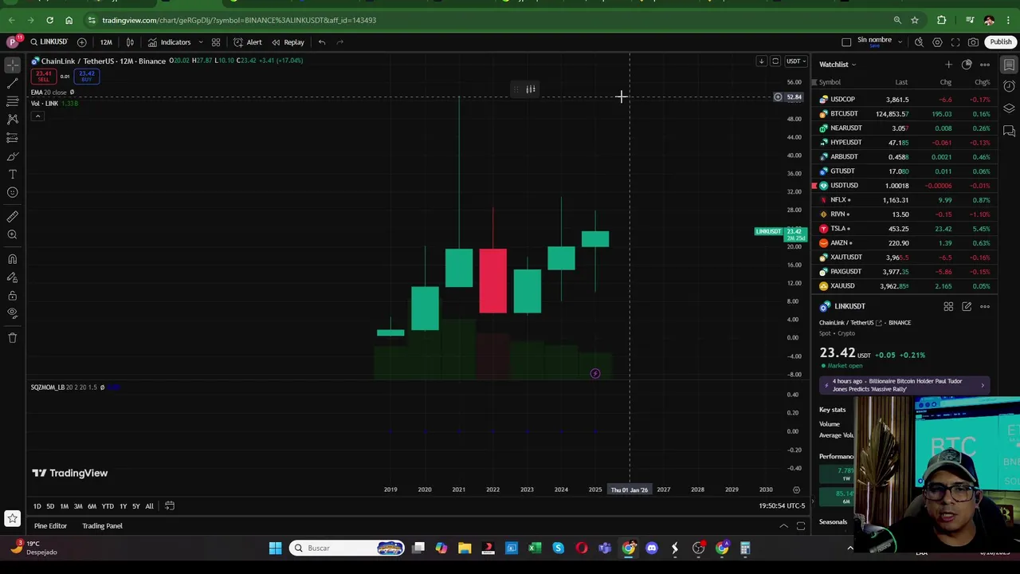This screenshot has width=1020, height=574.
Task: Open the Alerts panel clock icon
Action: point(1009,86)
